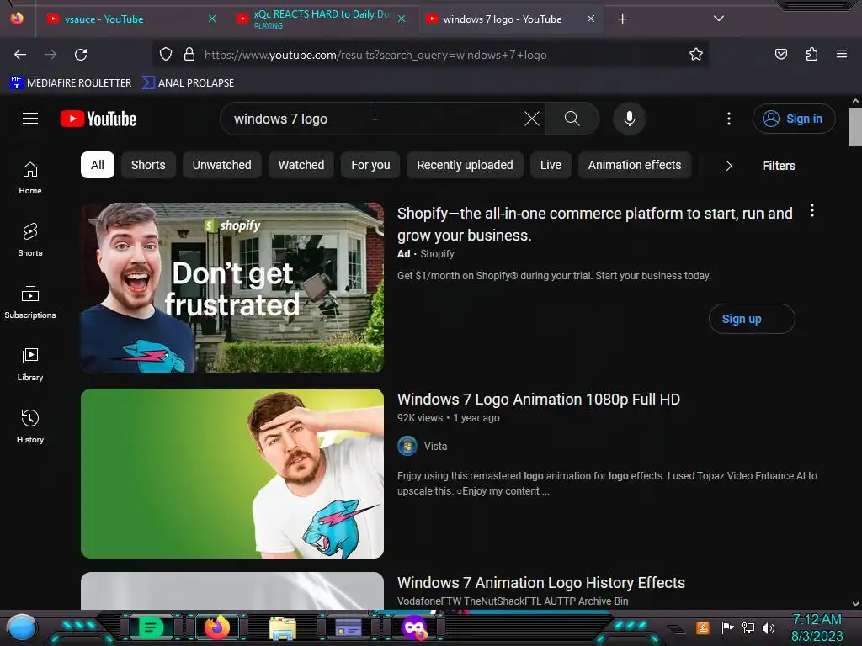Screen dimensions: 862x646
Task: Click the Sign in button
Action: click(x=793, y=119)
